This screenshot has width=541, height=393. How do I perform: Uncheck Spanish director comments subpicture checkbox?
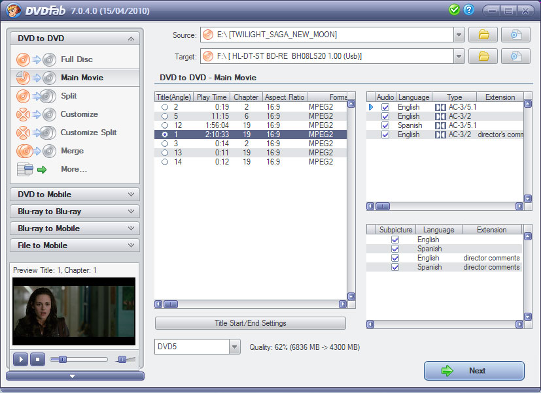(395, 267)
